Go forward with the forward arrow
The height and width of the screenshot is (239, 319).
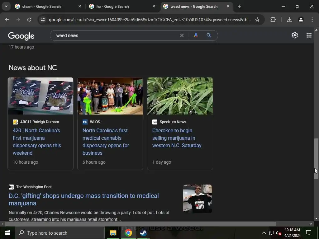click(18, 20)
